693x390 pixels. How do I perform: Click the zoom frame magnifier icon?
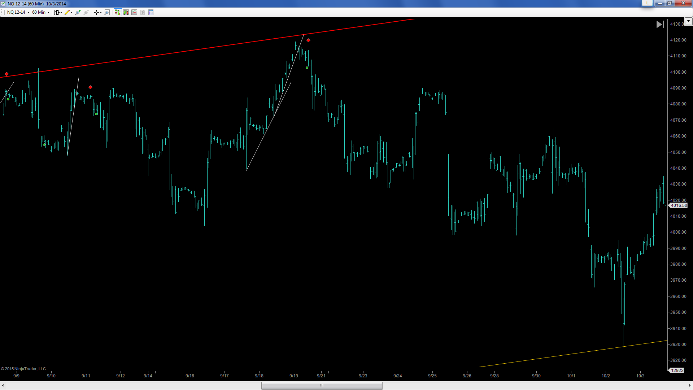107,12
